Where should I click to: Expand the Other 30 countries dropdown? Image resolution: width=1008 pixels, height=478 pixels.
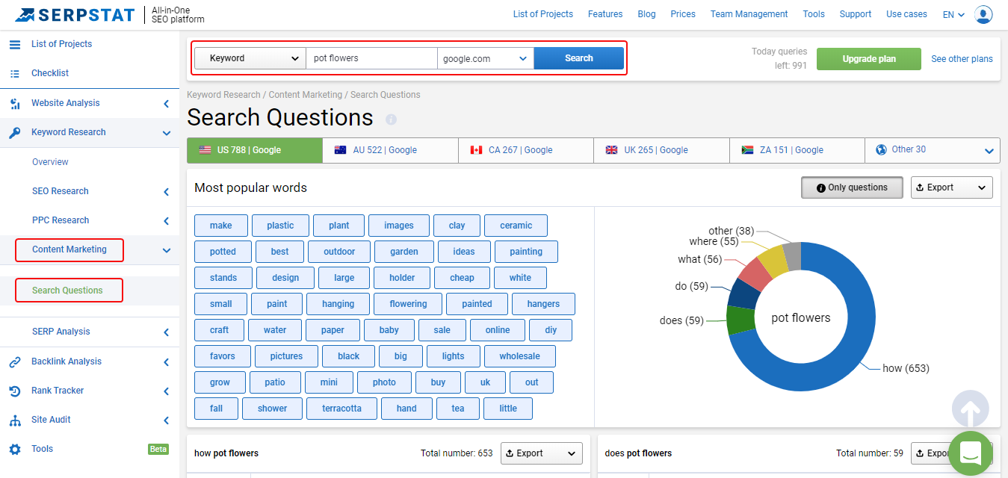click(x=932, y=150)
